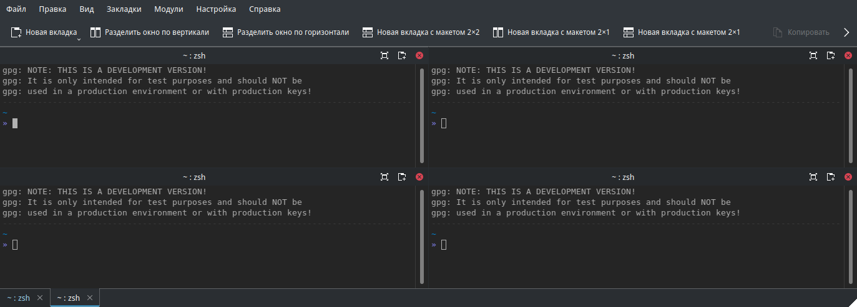Close the bottom-left terminal pane
The width and height of the screenshot is (857, 307).
(x=419, y=177)
